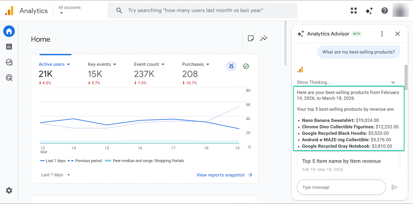Screen dimensions: 413x204
Task: Open Explore icon in sidebar
Action: pos(9,62)
